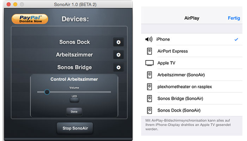Click speaker icon beside Arbeitszimmer (SonoAir)
Screen dimensions: 247x141
(x=149, y=75)
